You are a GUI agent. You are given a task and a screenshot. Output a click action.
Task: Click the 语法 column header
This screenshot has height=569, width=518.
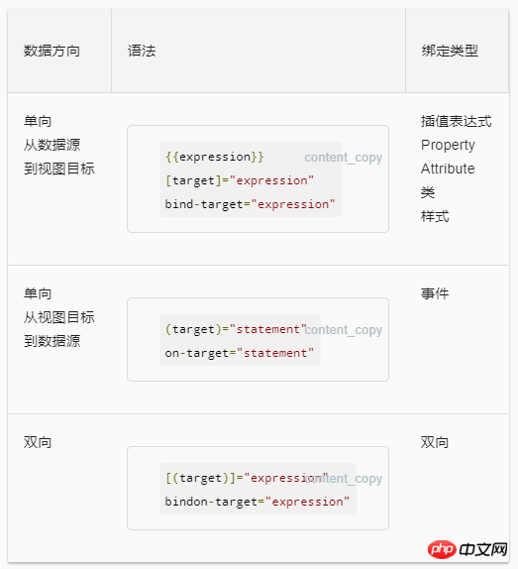(142, 51)
